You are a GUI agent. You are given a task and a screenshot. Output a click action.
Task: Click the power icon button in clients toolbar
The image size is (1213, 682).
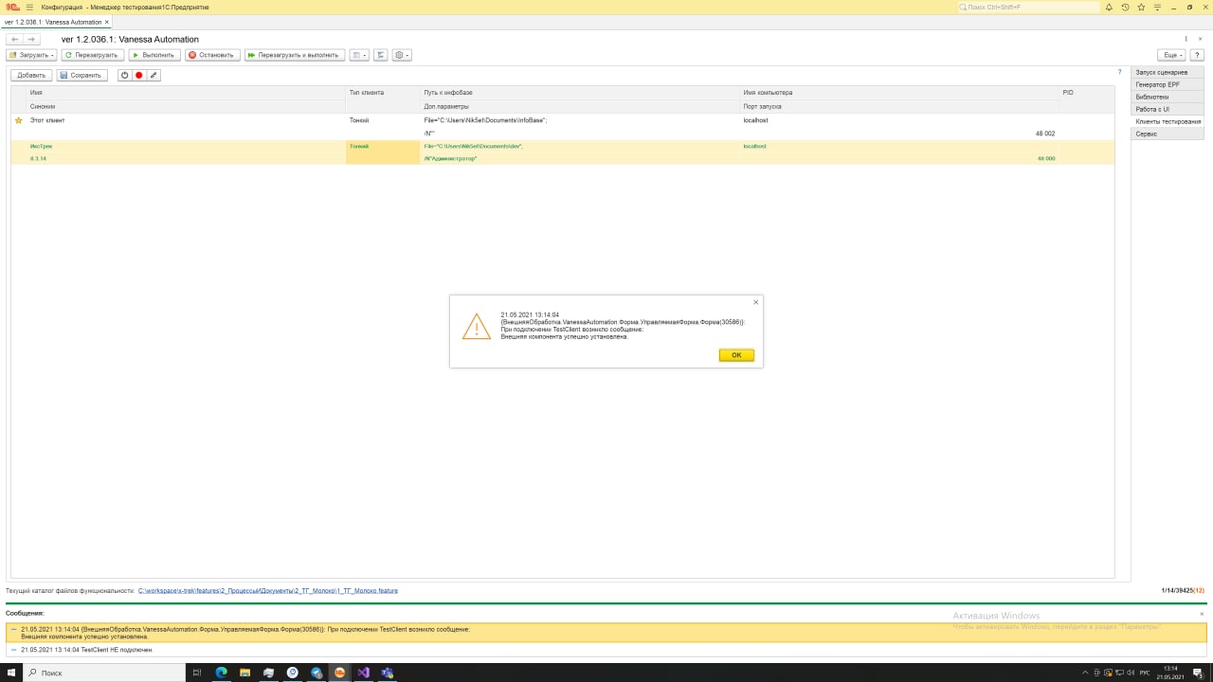click(124, 75)
